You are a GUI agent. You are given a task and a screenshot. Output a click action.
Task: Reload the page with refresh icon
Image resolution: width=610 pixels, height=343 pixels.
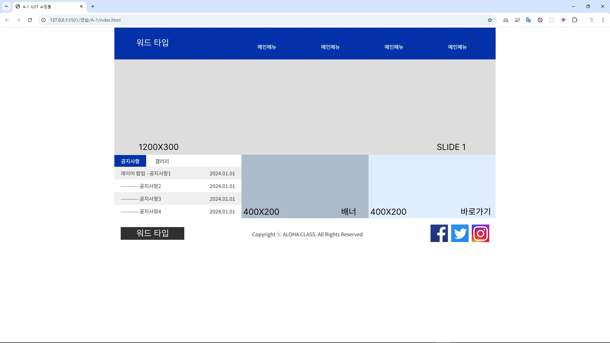[x=30, y=20]
